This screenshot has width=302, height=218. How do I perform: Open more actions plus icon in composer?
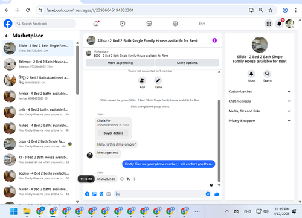point(87,194)
